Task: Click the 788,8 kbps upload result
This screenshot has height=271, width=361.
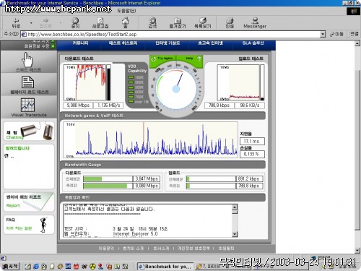Action: click(x=219, y=106)
